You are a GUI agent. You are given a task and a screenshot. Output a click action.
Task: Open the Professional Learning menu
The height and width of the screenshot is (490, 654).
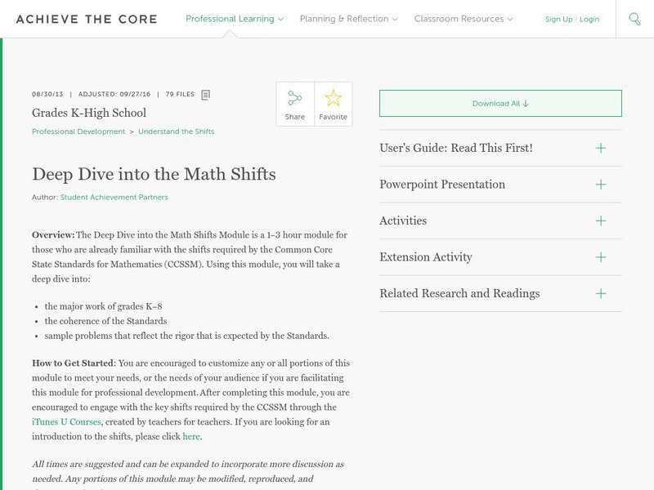235,19
